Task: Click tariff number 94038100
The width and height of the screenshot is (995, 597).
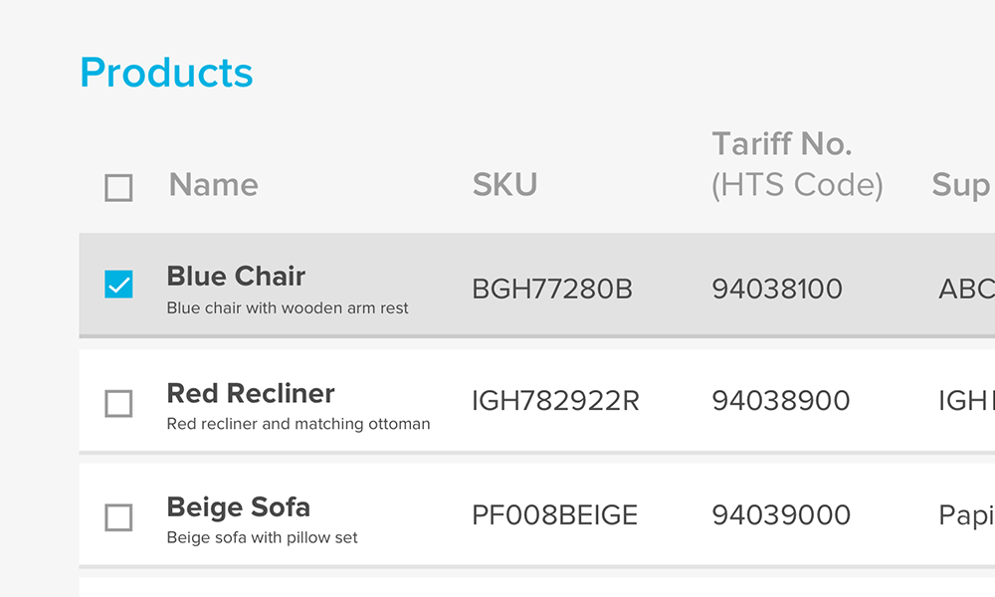Action: tap(777, 289)
